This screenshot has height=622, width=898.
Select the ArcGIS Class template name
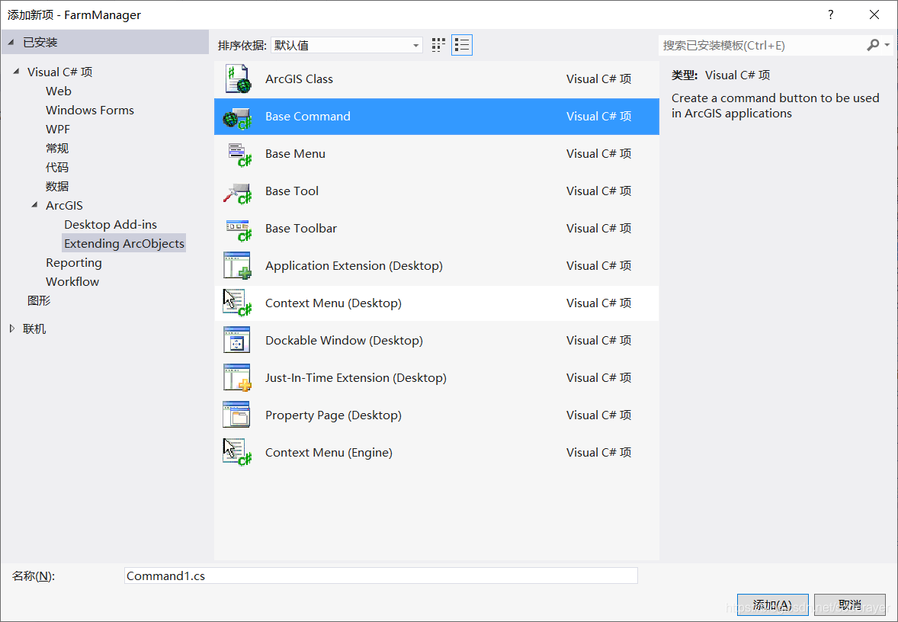click(299, 79)
